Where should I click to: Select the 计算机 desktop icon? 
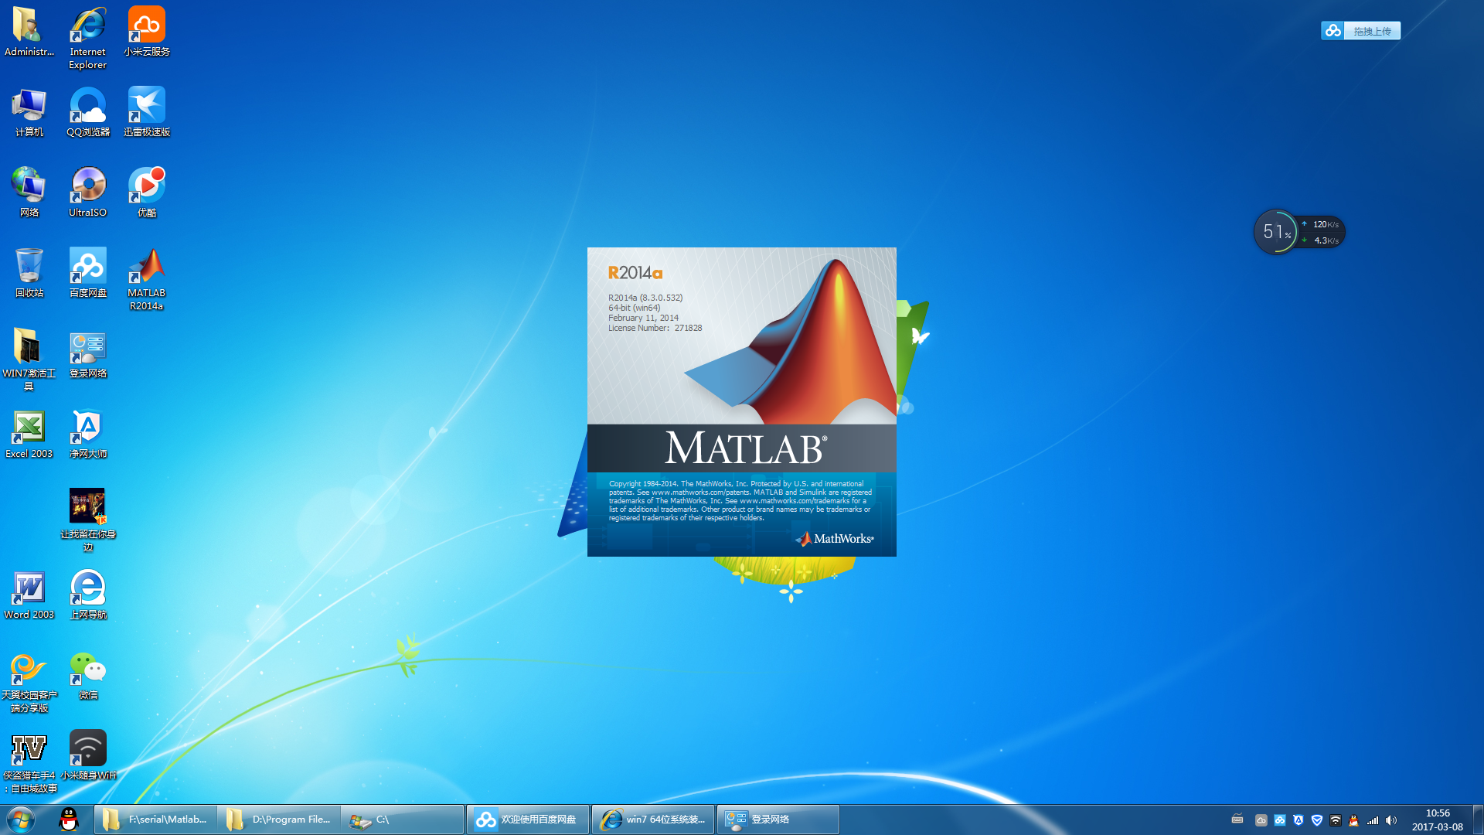[29, 112]
